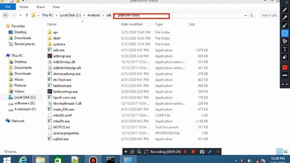The image size is (290, 163).
Task: Select hprof-conv.exe file
Action: 64,97
